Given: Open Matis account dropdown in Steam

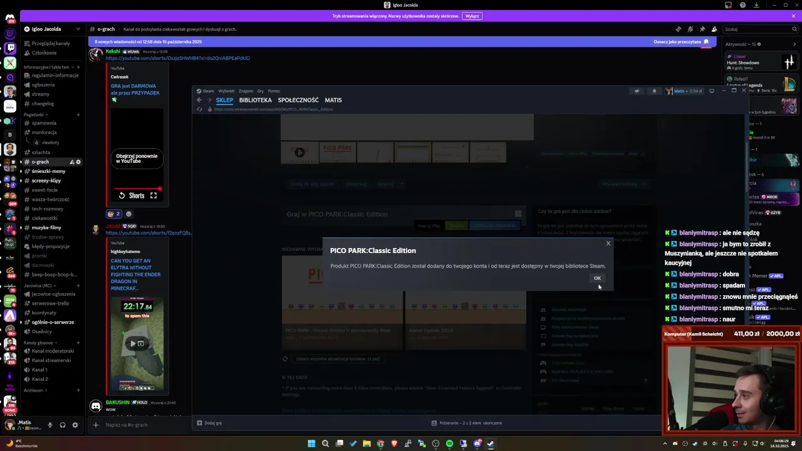Looking at the screenshot, I should [x=684, y=91].
